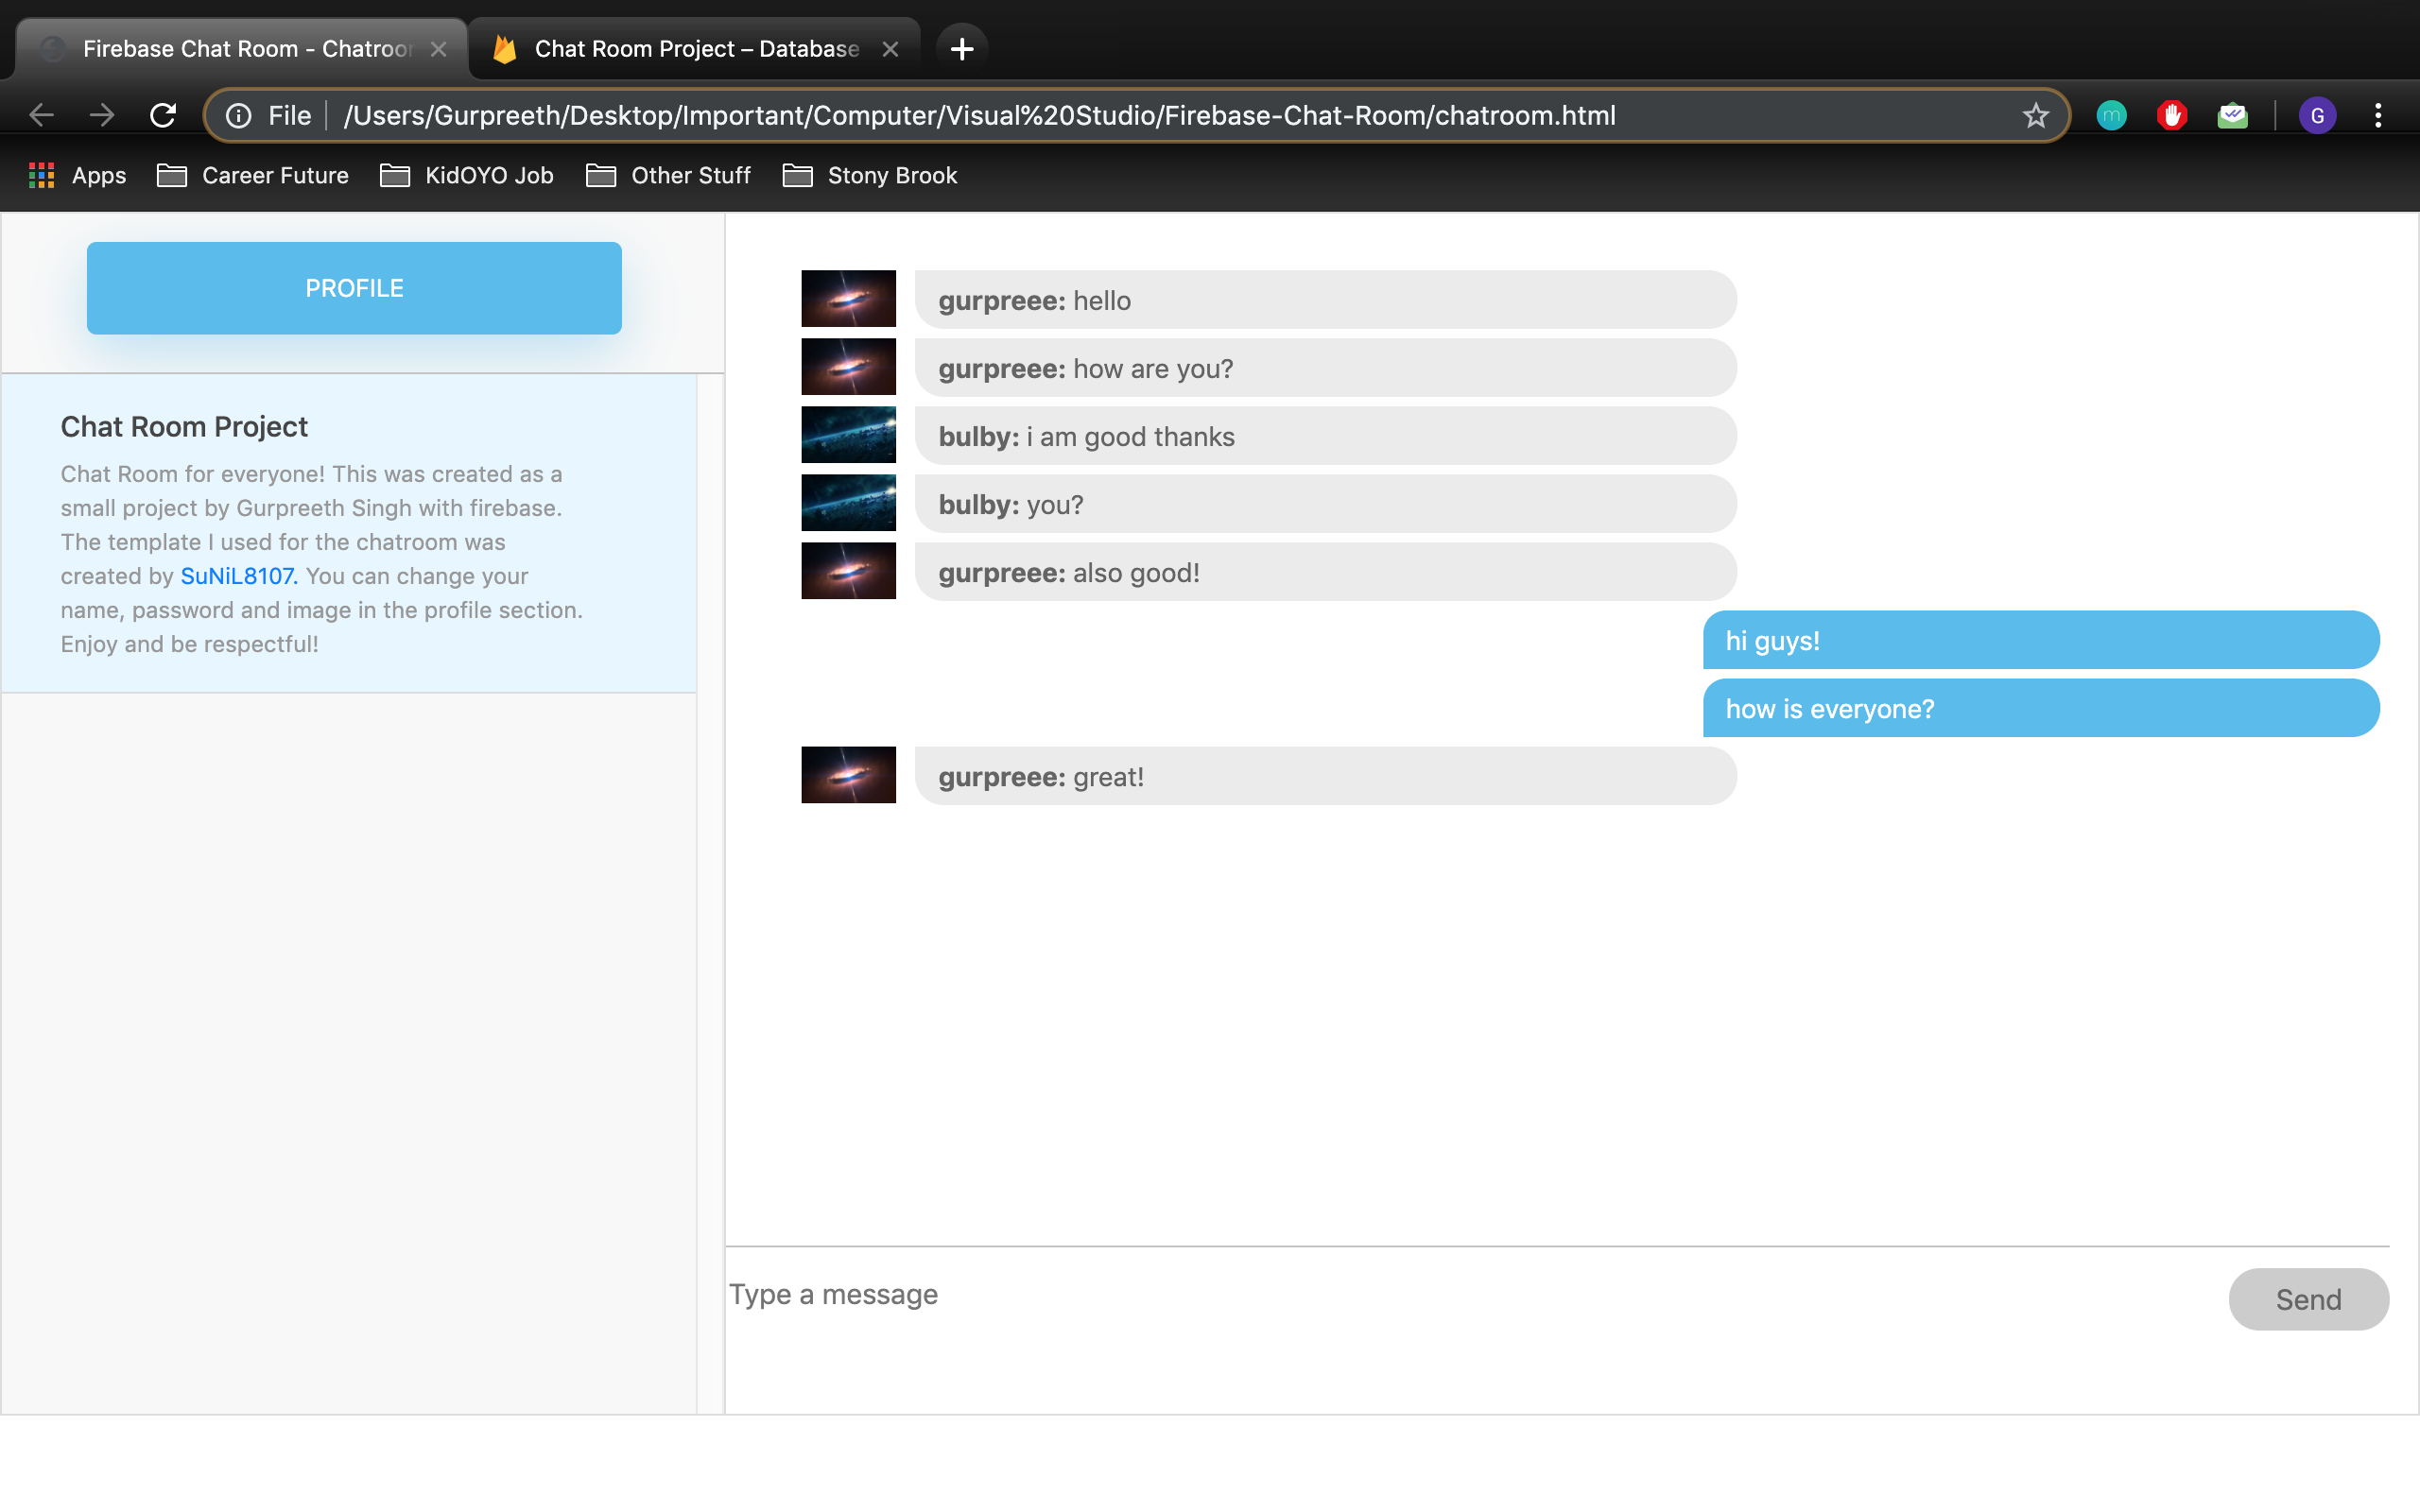Bookmark this page with star icon

coord(2035,116)
